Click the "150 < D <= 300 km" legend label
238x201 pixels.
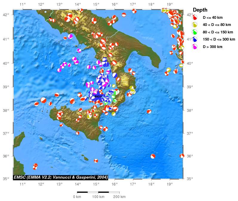click(219, 39)
